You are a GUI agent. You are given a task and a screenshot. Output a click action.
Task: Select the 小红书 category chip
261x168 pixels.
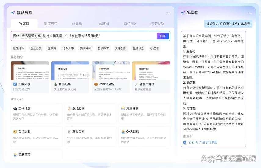pyautogui.click(x=154, y=48)
